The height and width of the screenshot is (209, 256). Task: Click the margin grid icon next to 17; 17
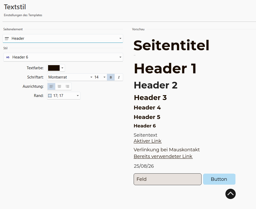point(50,96)
